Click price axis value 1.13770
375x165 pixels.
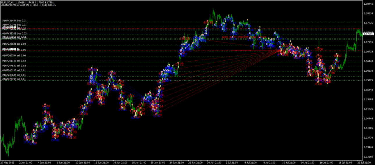click(369, 138)
